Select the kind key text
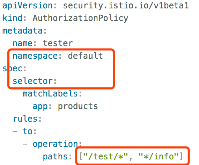This screenshot has height=165, width=199. point(13,18)
